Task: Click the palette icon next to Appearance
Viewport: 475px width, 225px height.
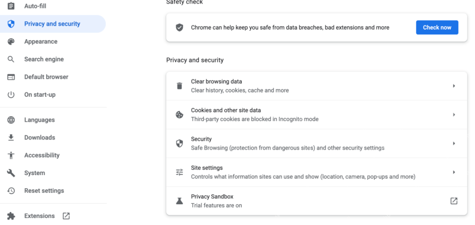Action: 11,42
